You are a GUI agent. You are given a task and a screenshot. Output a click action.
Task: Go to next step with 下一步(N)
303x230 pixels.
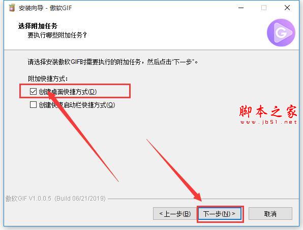pos(220,213)
